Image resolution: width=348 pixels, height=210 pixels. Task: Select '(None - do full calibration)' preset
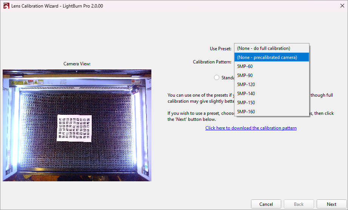pyautogui.click(x=263, y=48)
